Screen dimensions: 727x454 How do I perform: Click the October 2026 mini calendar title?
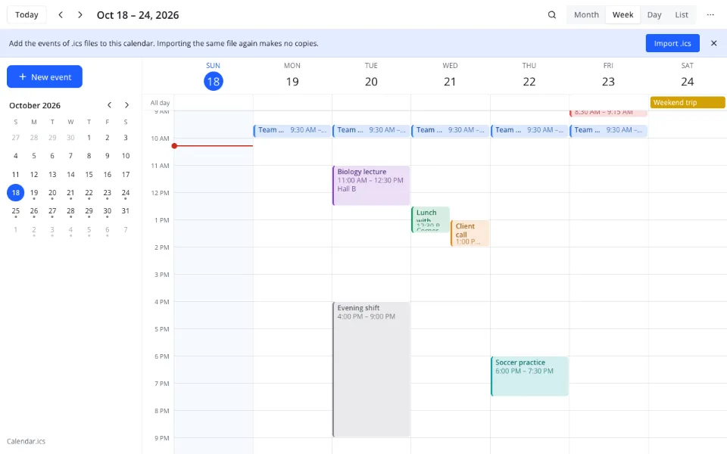[x=35, y=105]
